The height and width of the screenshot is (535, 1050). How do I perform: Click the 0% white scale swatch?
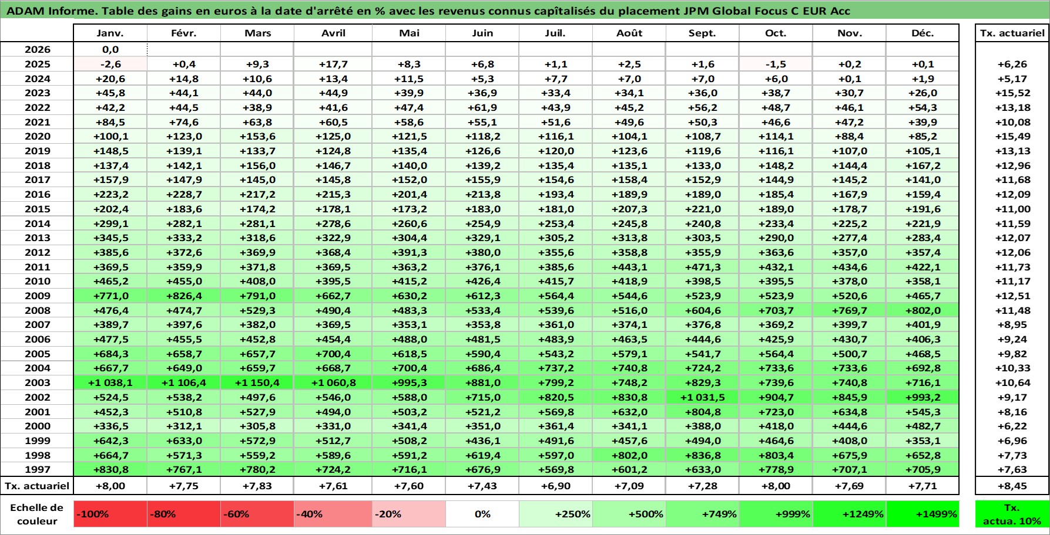(482, 514)
